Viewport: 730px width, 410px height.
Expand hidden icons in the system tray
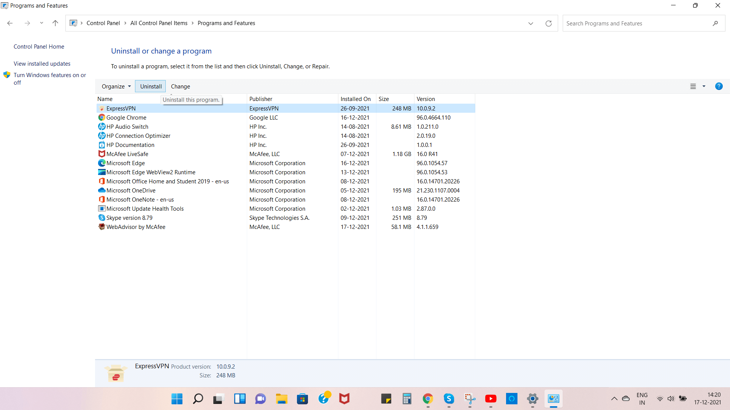tap(614, 399)
